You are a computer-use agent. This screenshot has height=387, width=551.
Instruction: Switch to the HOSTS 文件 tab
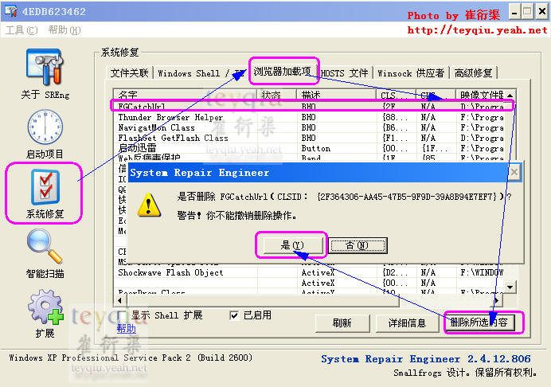(344, 73)
